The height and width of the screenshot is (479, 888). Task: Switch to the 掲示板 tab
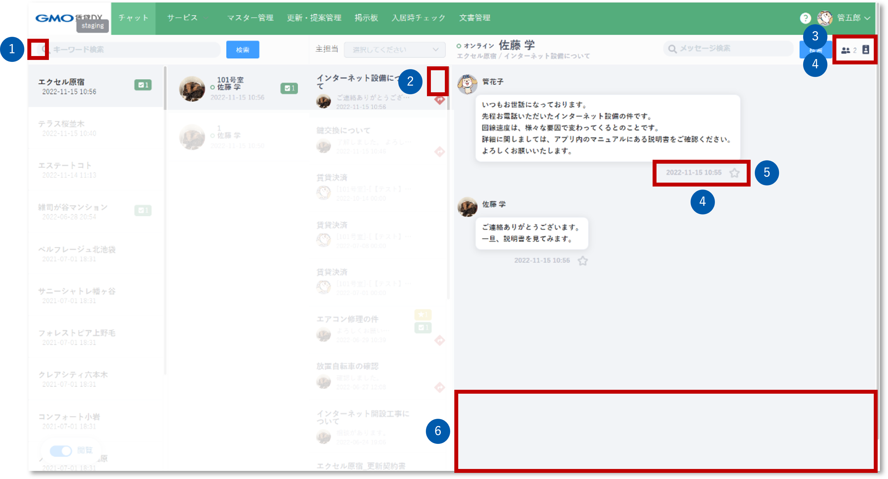click(366, 18)
